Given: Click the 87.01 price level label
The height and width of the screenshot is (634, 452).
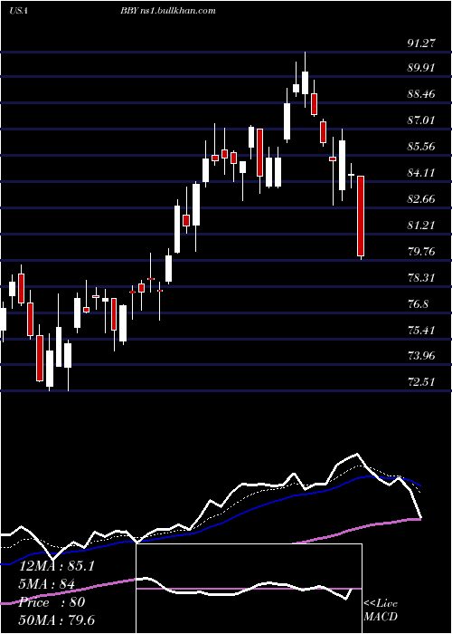Looking at the screenshot, I should 422,120.
